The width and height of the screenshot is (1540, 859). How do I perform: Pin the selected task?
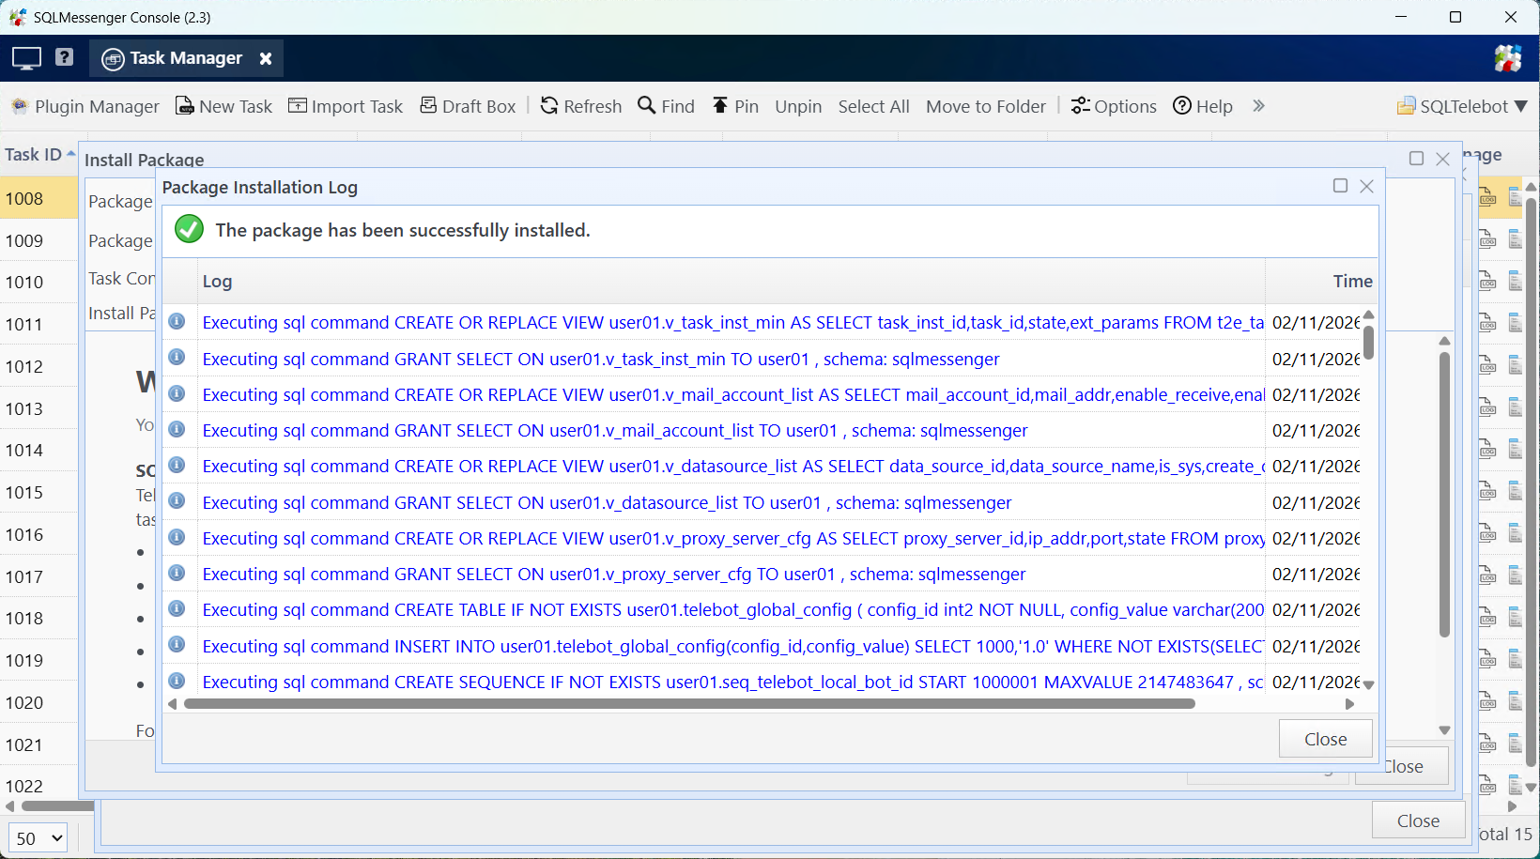point(735,106)
